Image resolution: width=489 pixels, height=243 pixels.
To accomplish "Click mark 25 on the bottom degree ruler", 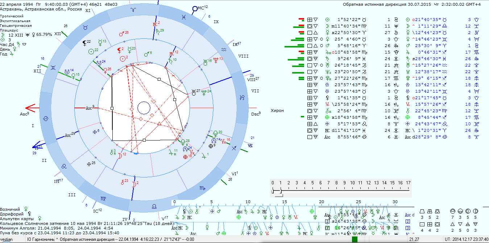I will pyautogui.click(x=358, y=202).
